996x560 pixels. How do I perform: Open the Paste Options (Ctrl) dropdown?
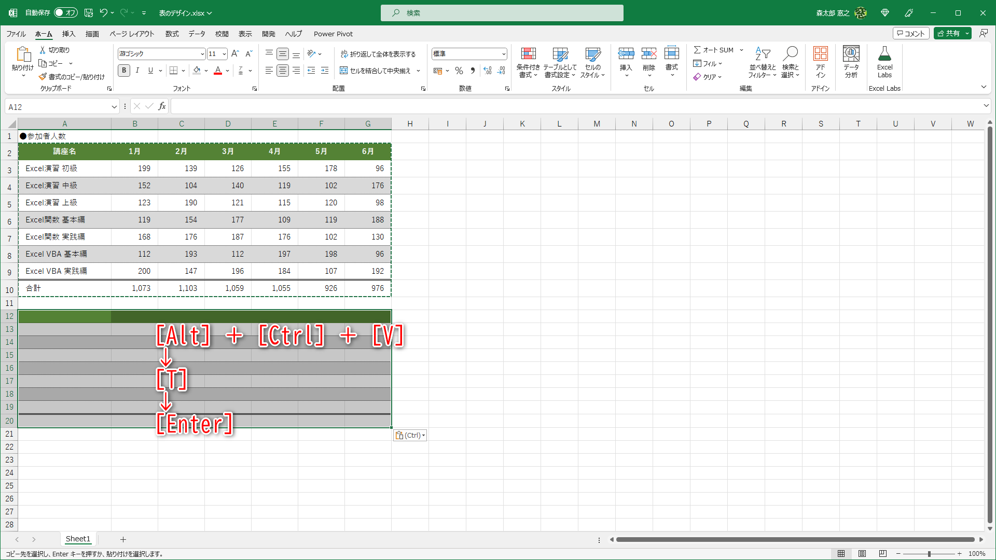click(410, 436)
